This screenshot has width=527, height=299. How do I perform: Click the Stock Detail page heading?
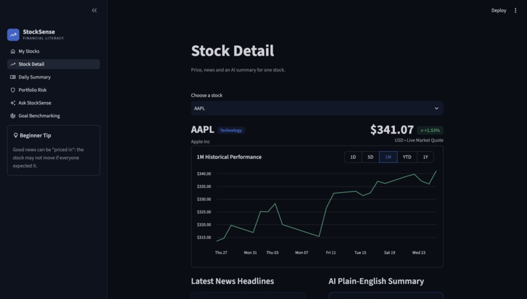pyautogui.click(x=233, y=51)
